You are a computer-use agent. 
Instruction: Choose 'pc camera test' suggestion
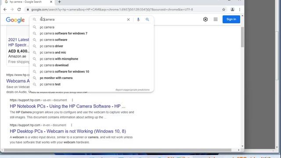pos(91,84)
